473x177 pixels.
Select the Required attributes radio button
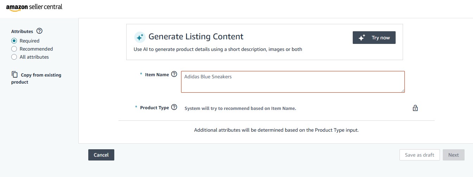coord(14,41)
